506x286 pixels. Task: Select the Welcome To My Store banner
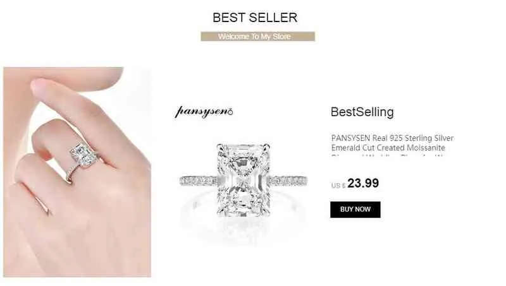[257, 37]
